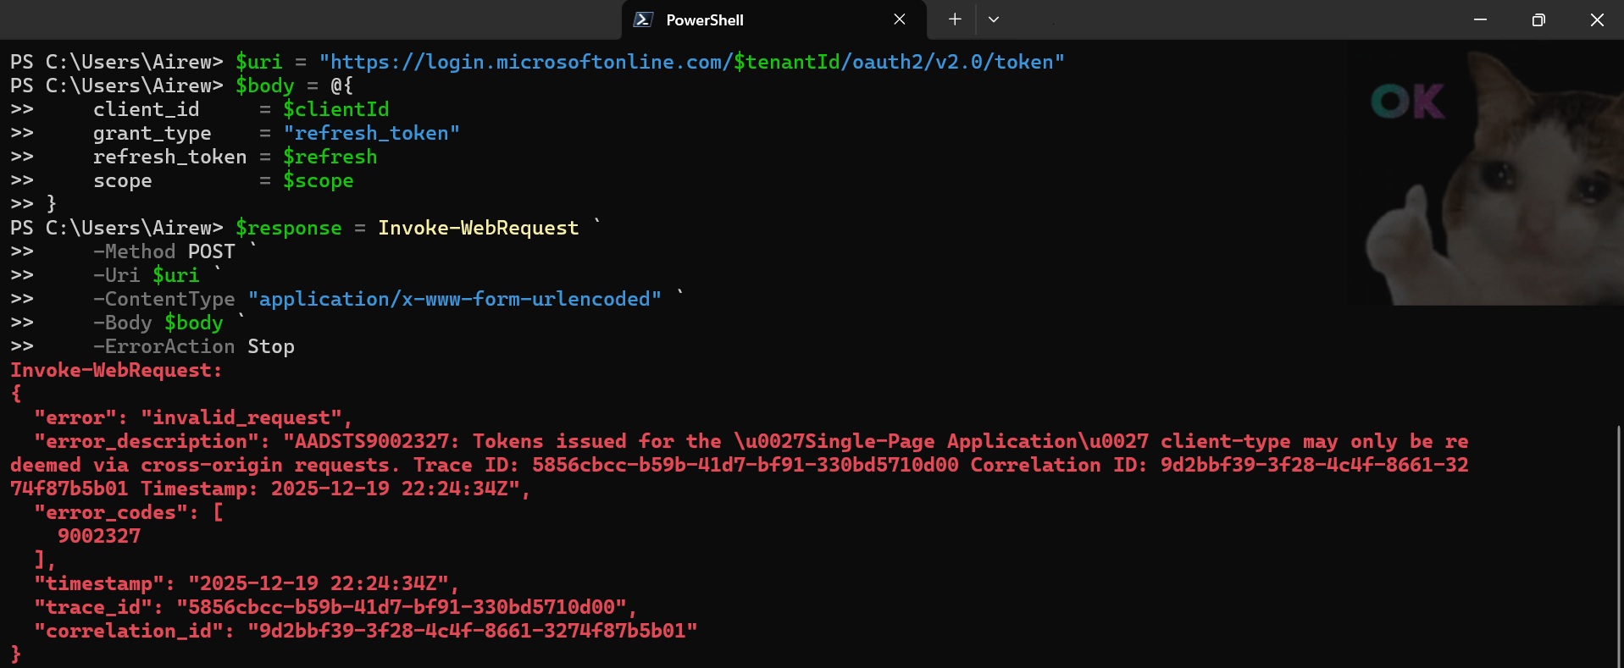Click the application/x-www-form-urlencoded content type string

click(x=454, y=299)
